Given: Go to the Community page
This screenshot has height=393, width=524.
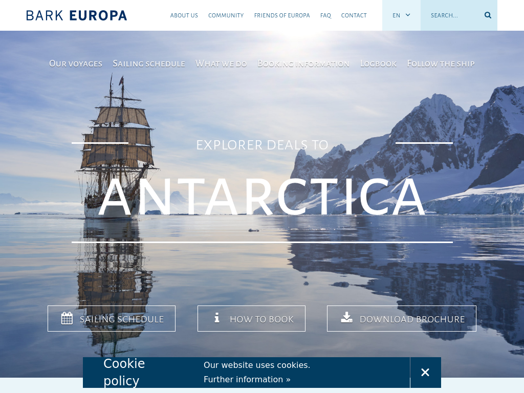Looking at the screenshot, I should (226, 15).
